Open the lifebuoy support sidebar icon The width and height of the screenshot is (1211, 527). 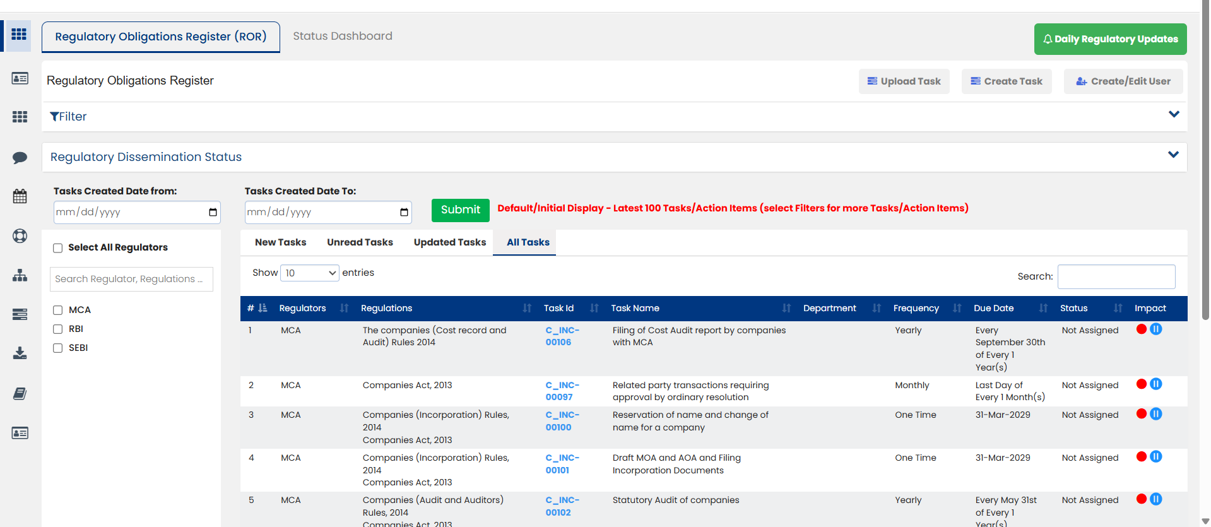point(20,235)
